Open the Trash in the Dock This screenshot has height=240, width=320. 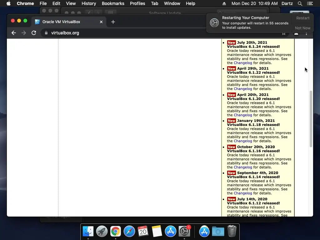click(x=232, y=231)
